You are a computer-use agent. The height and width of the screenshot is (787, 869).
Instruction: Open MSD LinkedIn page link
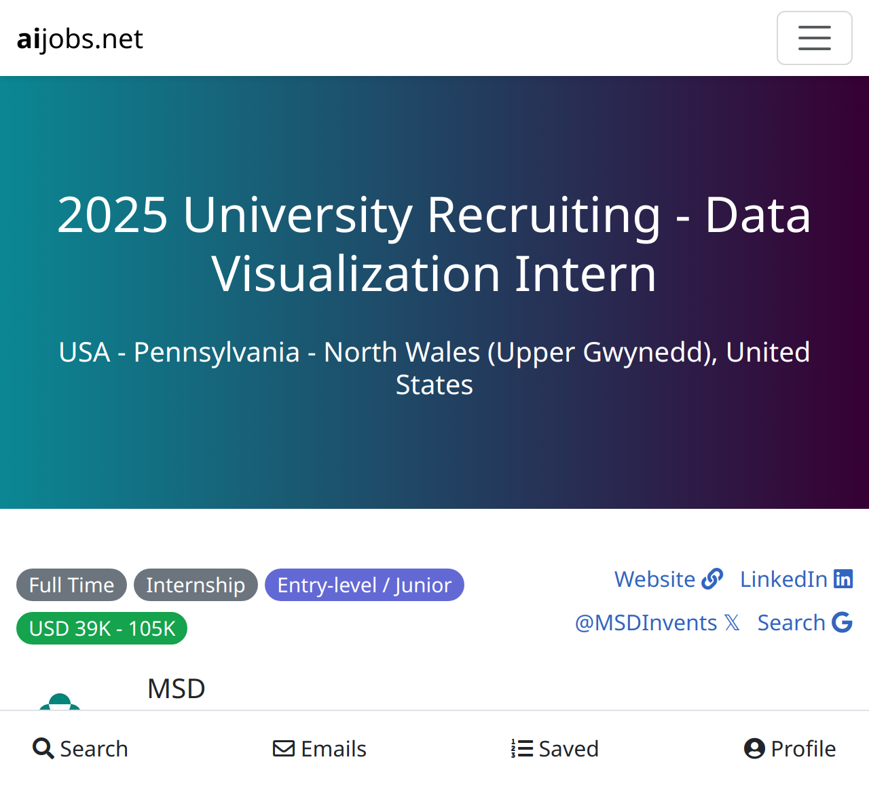(796, 579)
